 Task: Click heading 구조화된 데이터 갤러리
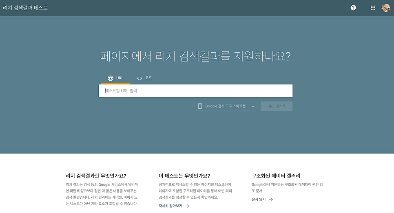click(x=276, y=176)
